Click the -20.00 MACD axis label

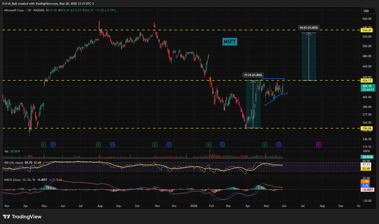click(367, 200)
